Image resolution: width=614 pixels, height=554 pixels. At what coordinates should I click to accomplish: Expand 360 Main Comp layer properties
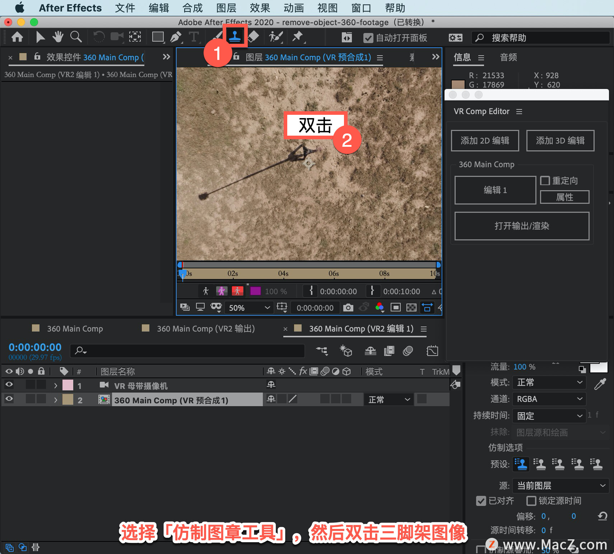(x=55, y=400)
